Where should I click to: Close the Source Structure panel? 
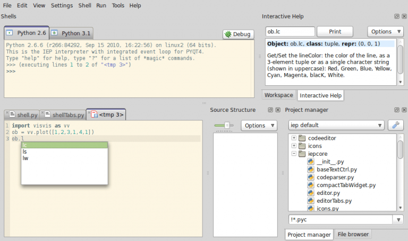pyautogui.click(x=278, y=110)
